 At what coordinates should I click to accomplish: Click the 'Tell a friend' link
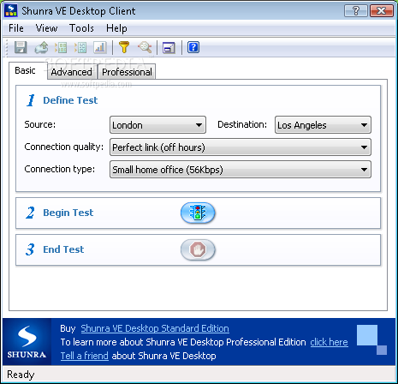coord(85,356)
